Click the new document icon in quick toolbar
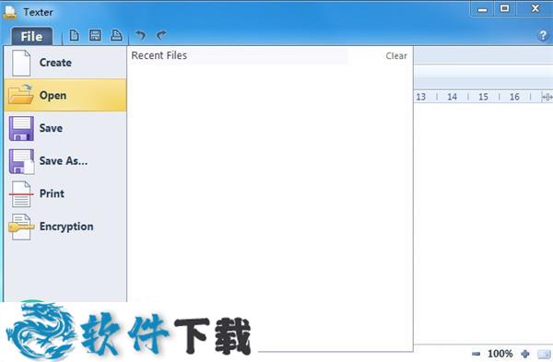553x362 pixels. 74,35
